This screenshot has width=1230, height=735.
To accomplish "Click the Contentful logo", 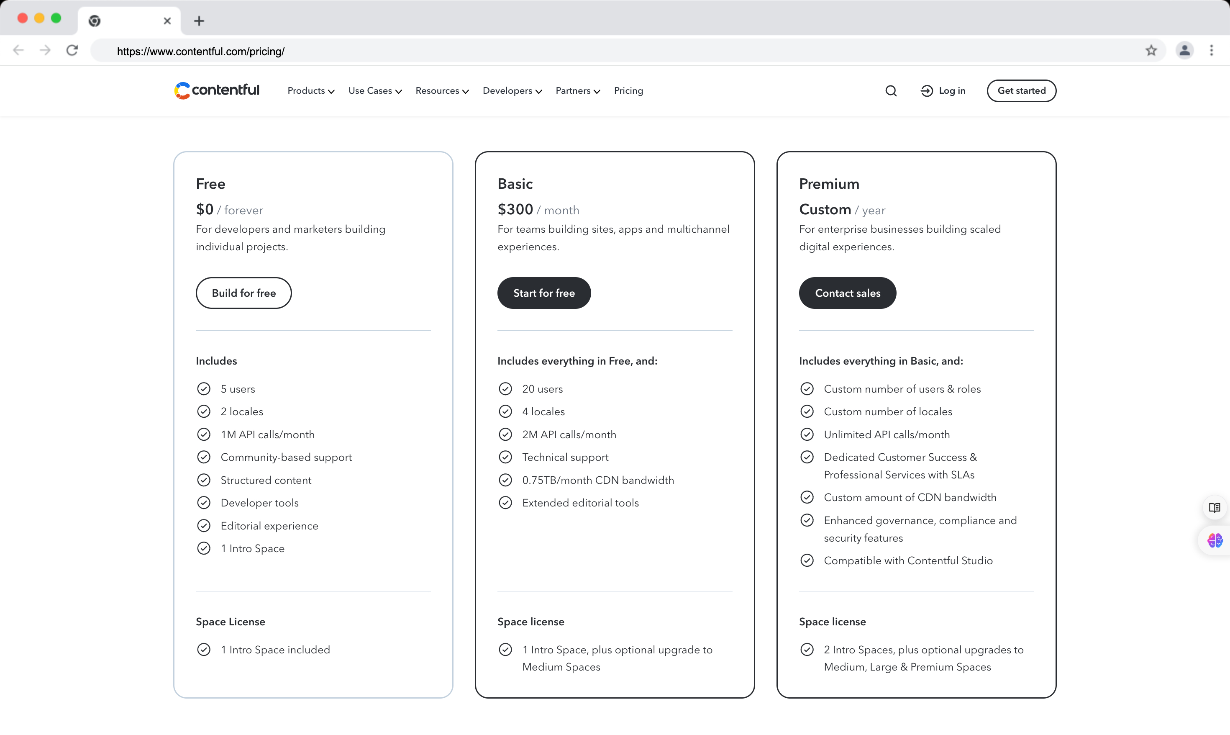I will (216, 90).
